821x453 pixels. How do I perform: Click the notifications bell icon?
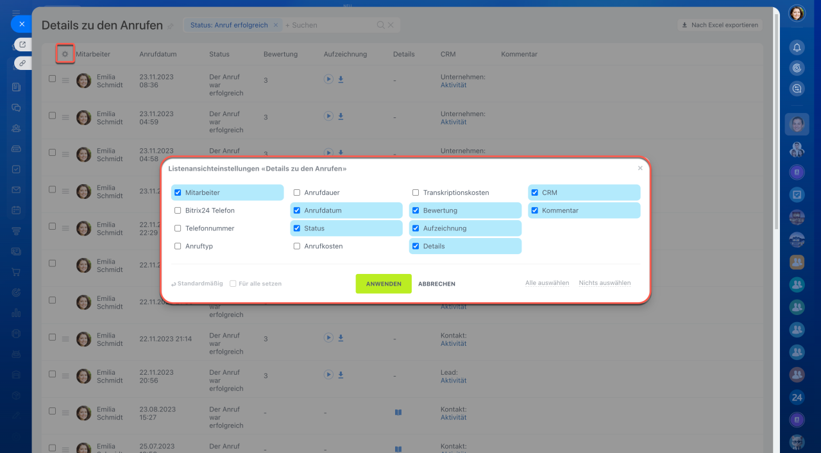click(797, 47)
